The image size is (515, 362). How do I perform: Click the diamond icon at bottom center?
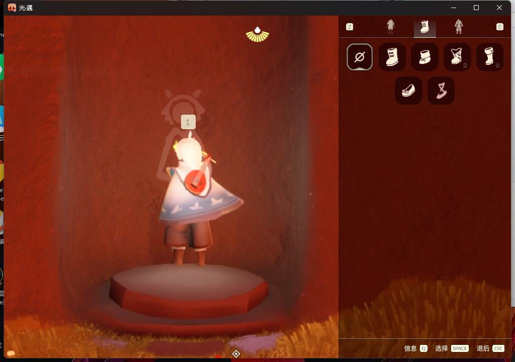(x=236, y=353)
